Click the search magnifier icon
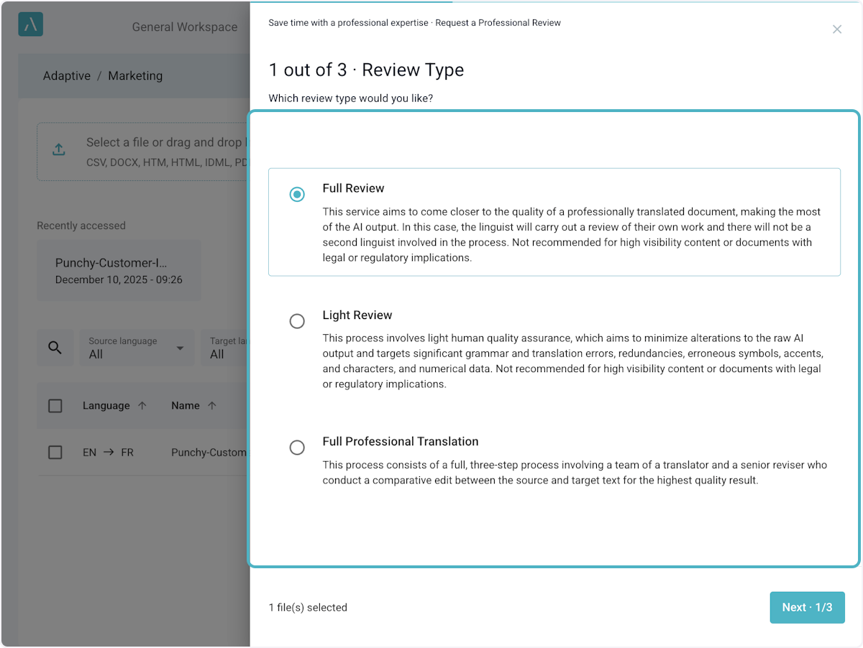 click(x=55, y=348)
